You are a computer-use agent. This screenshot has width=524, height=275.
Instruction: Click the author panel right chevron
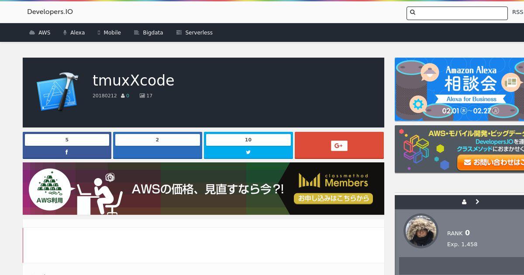477,202
